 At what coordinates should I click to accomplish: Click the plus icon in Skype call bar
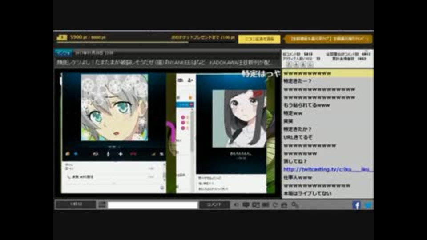point(121,154)
